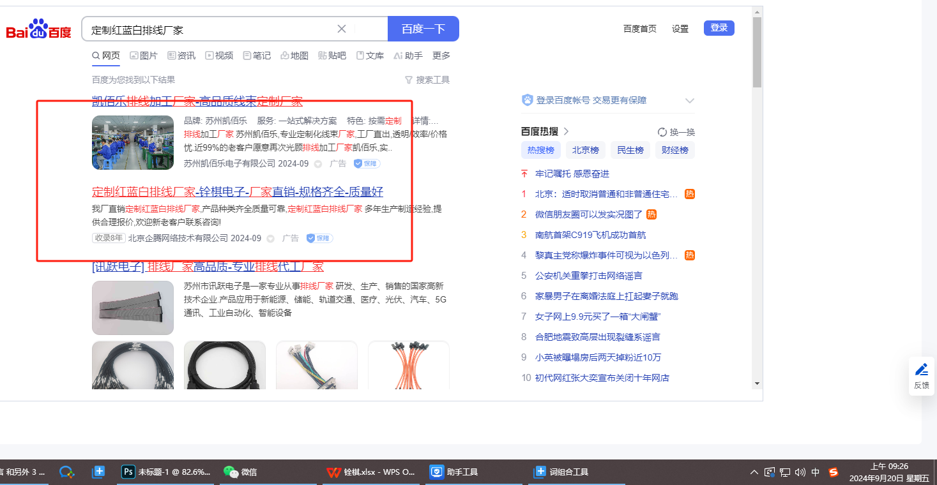
Task: Click the Baidu logo
Action: [38, 29]
